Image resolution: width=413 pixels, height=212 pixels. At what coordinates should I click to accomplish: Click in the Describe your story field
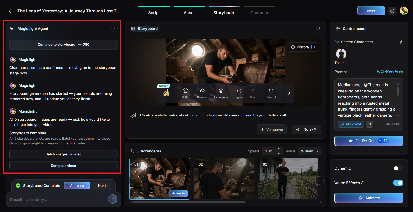57,200
